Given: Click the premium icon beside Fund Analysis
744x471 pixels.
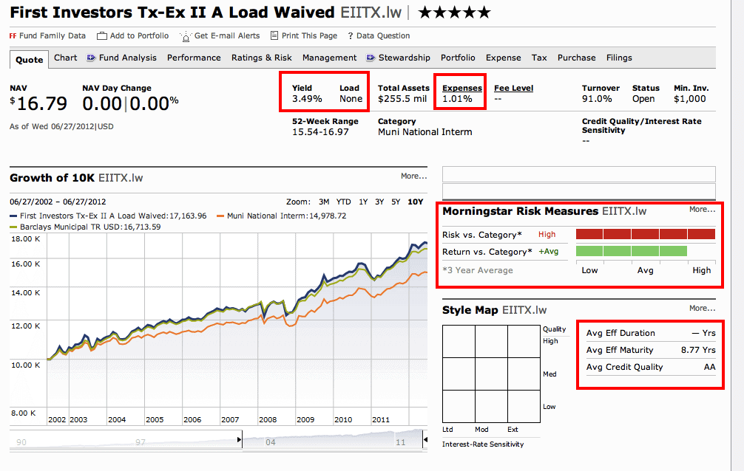Looking at the screenshot, I should coord(91,58).
